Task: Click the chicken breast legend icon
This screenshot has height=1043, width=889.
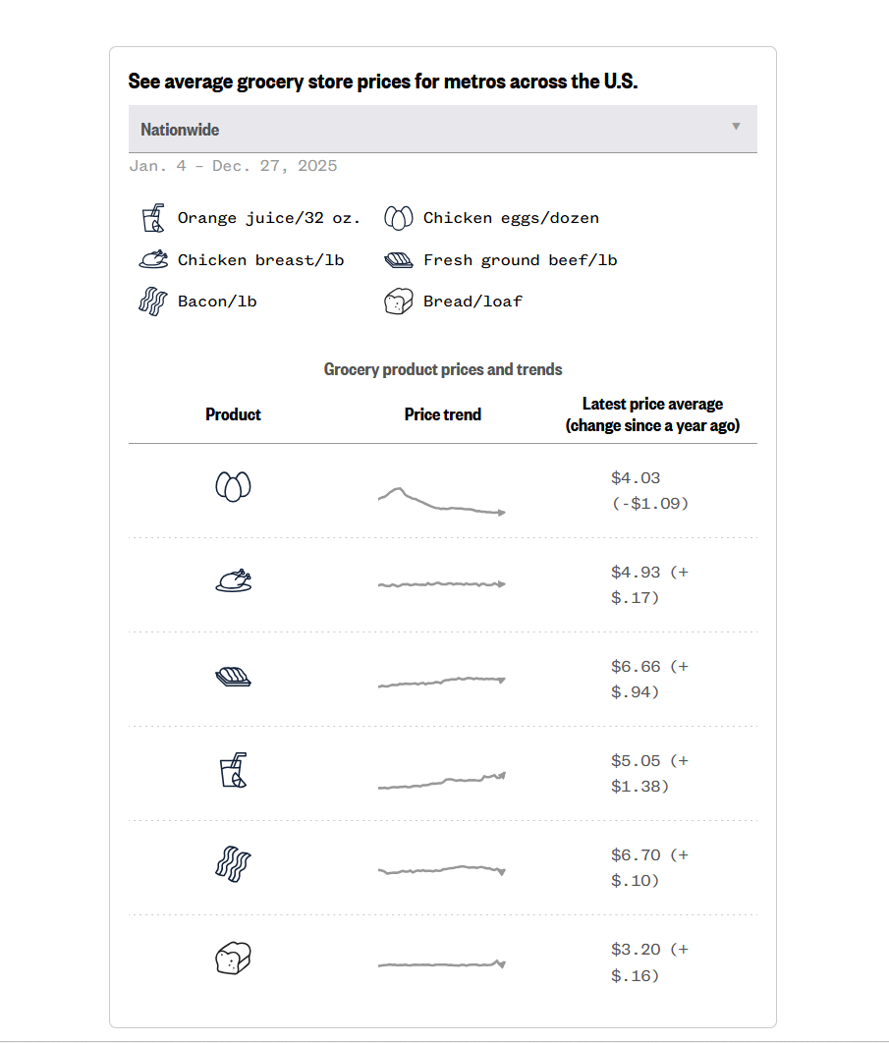Action: 153,260
